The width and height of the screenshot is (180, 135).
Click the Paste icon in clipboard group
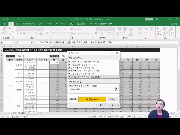[x=5, y=31]
